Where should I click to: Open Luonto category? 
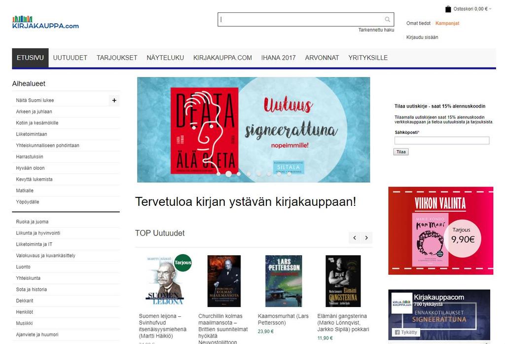(x=23, y=267)
